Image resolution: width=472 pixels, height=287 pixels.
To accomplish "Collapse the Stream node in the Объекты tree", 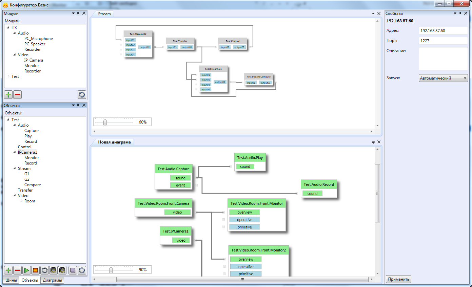I will point(15,169).
